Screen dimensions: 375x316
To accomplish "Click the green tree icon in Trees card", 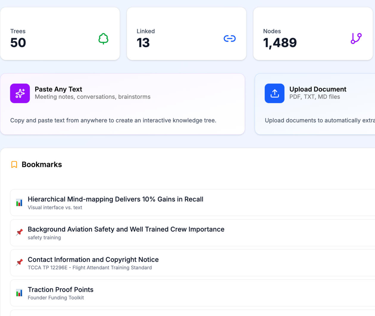I will 103,39.
